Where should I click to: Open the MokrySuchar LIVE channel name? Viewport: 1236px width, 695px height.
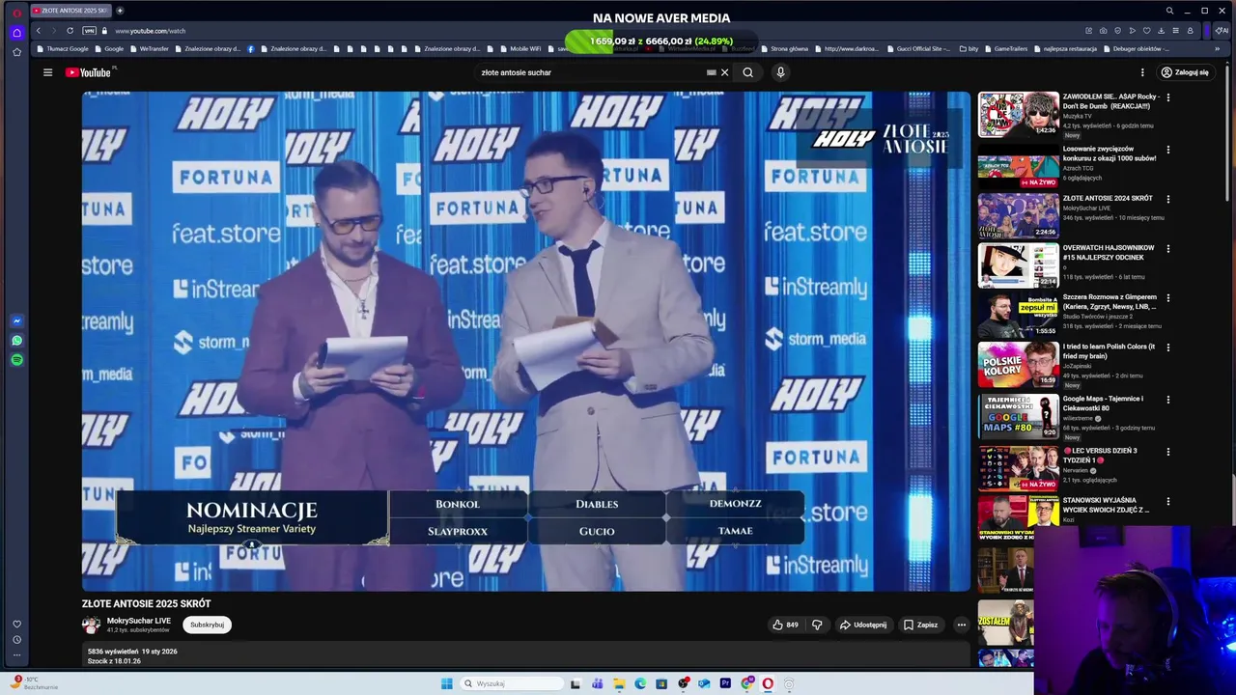coord(139,621)
